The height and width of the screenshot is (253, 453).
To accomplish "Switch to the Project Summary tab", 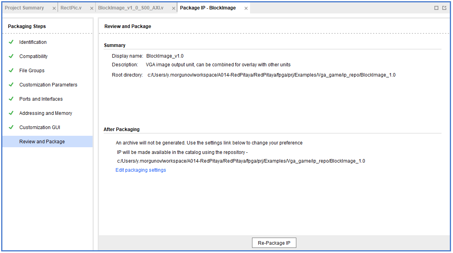I will pos(24,8).
